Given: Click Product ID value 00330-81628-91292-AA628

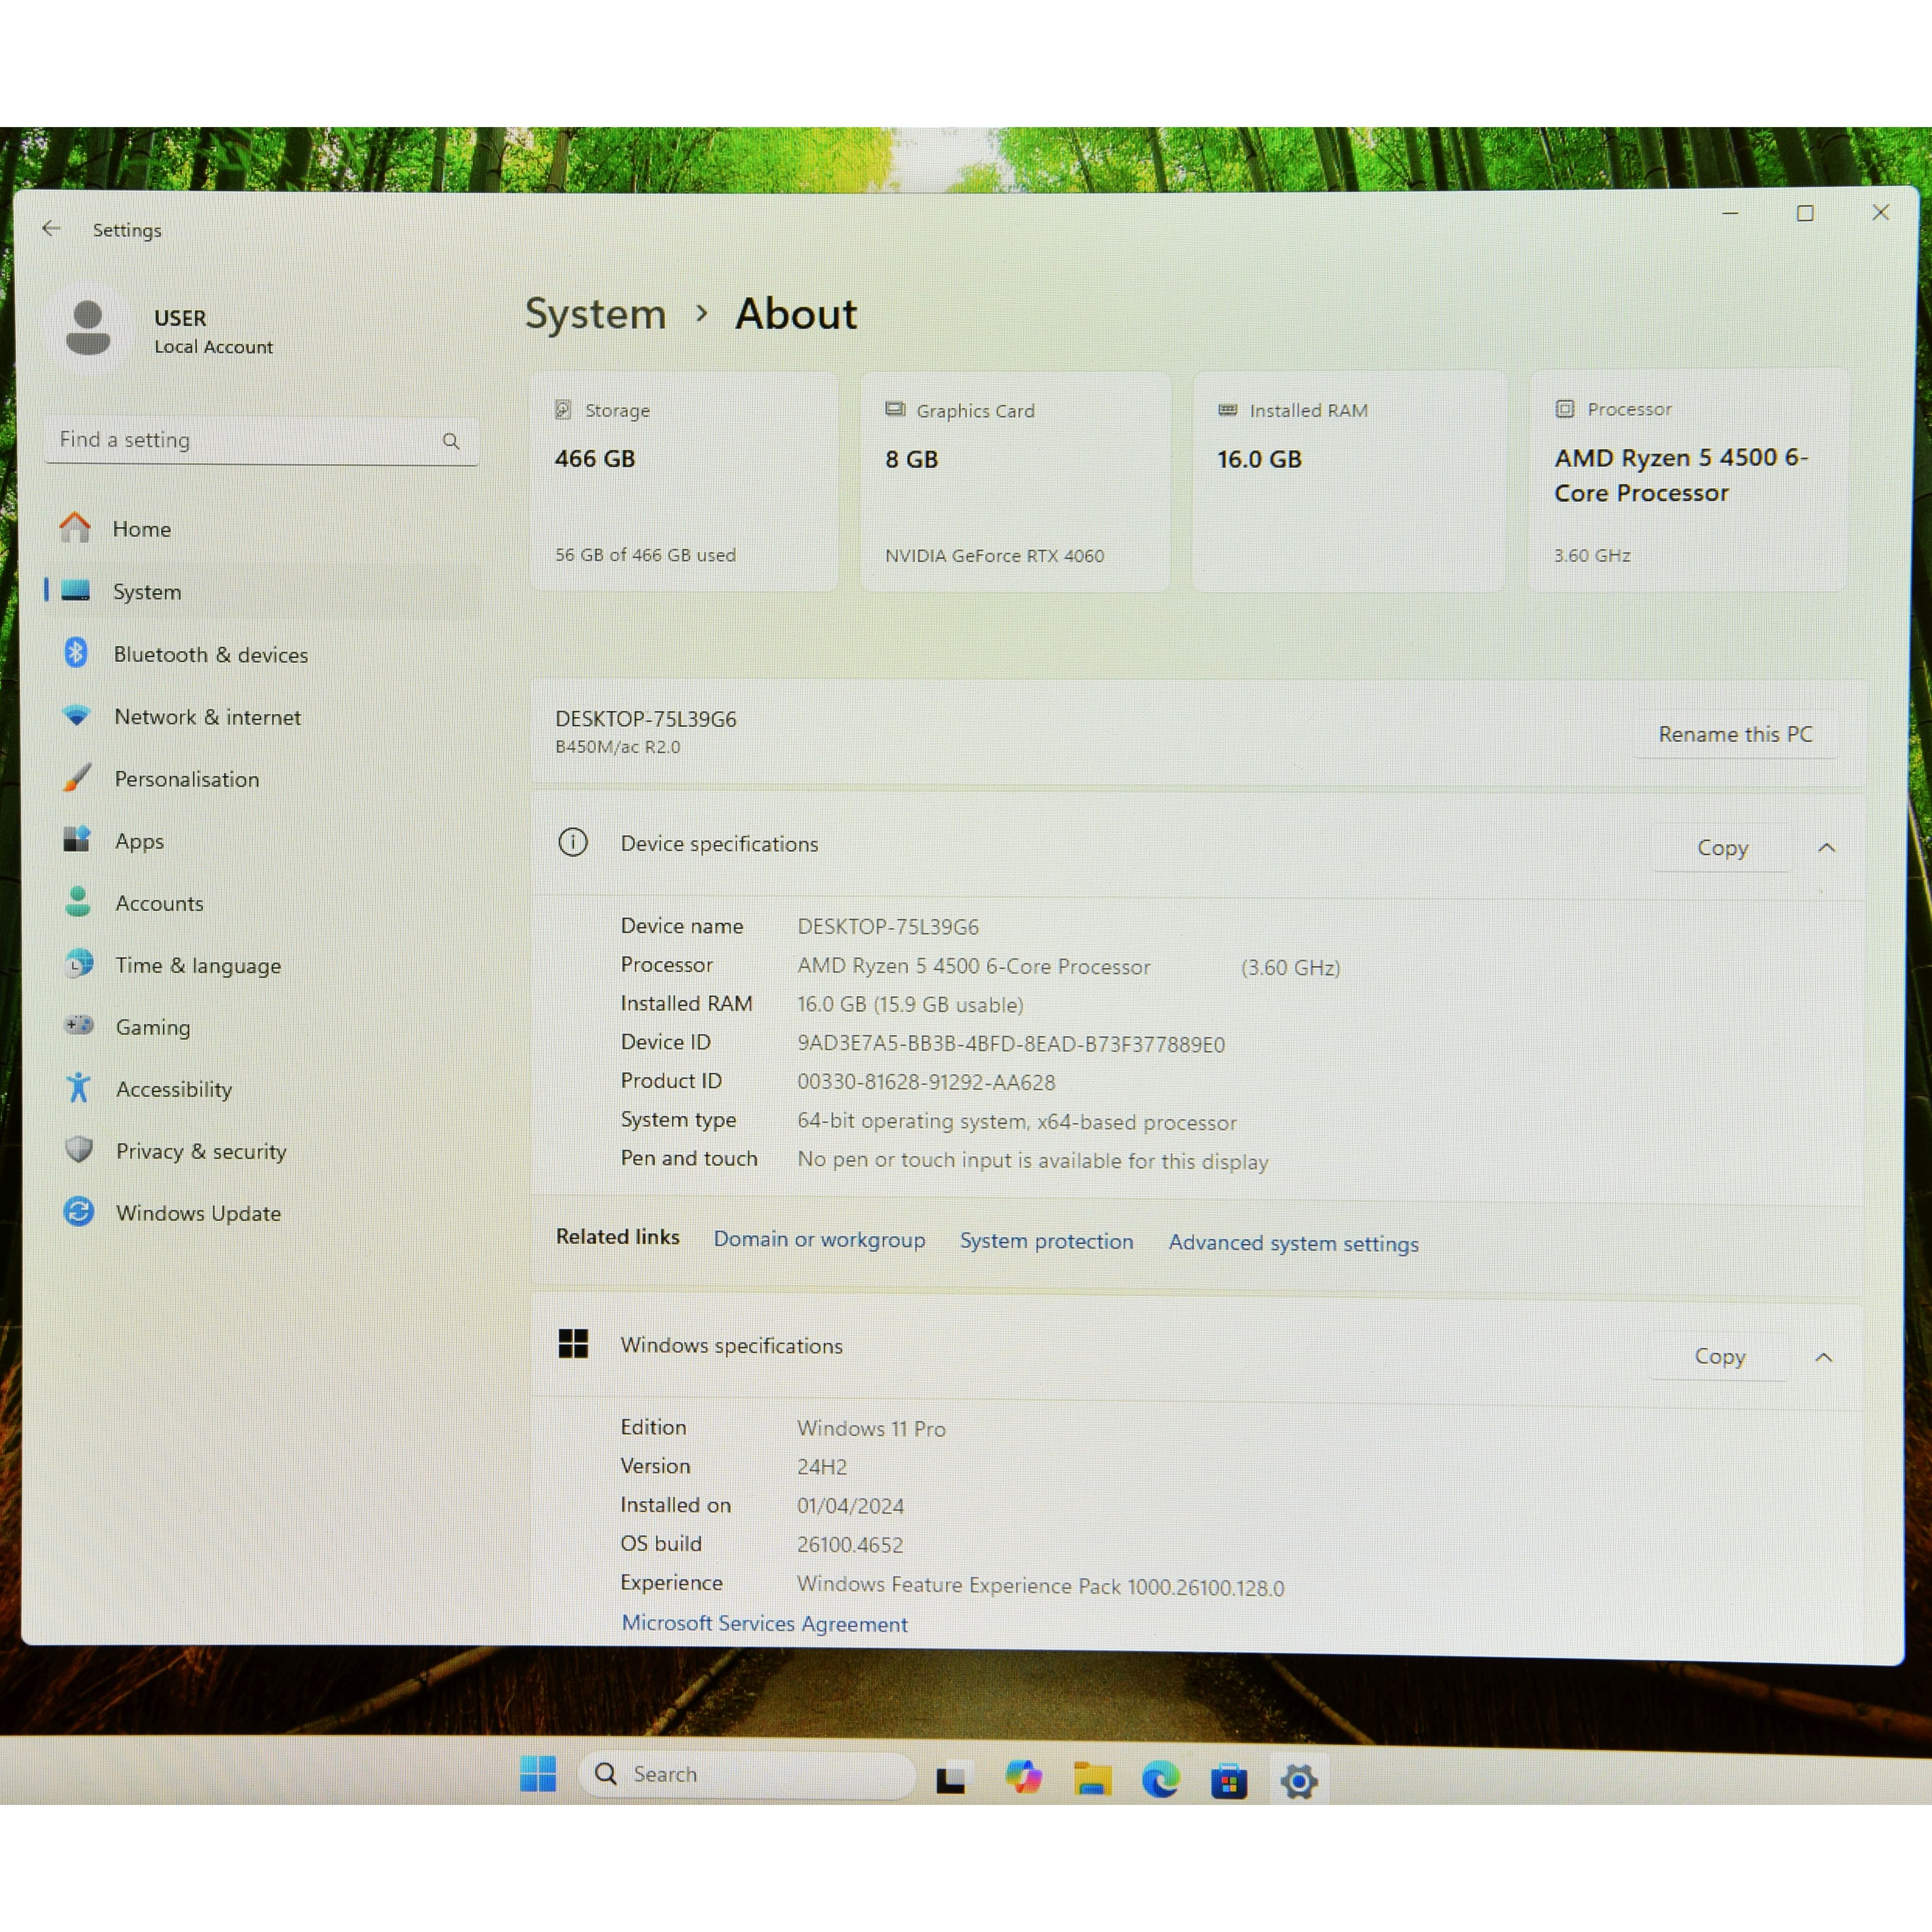Looking at the screenshot, I should 926,1082.
